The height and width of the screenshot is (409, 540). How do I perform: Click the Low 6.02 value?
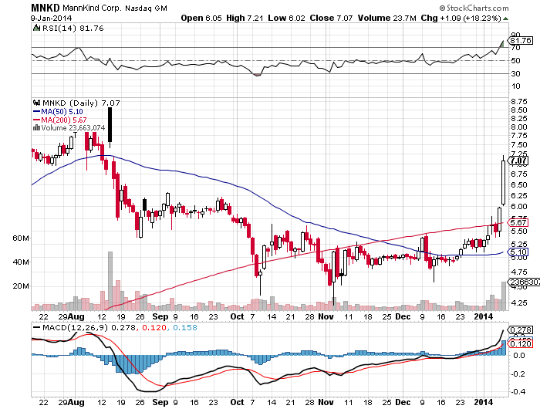pos(286,18)
